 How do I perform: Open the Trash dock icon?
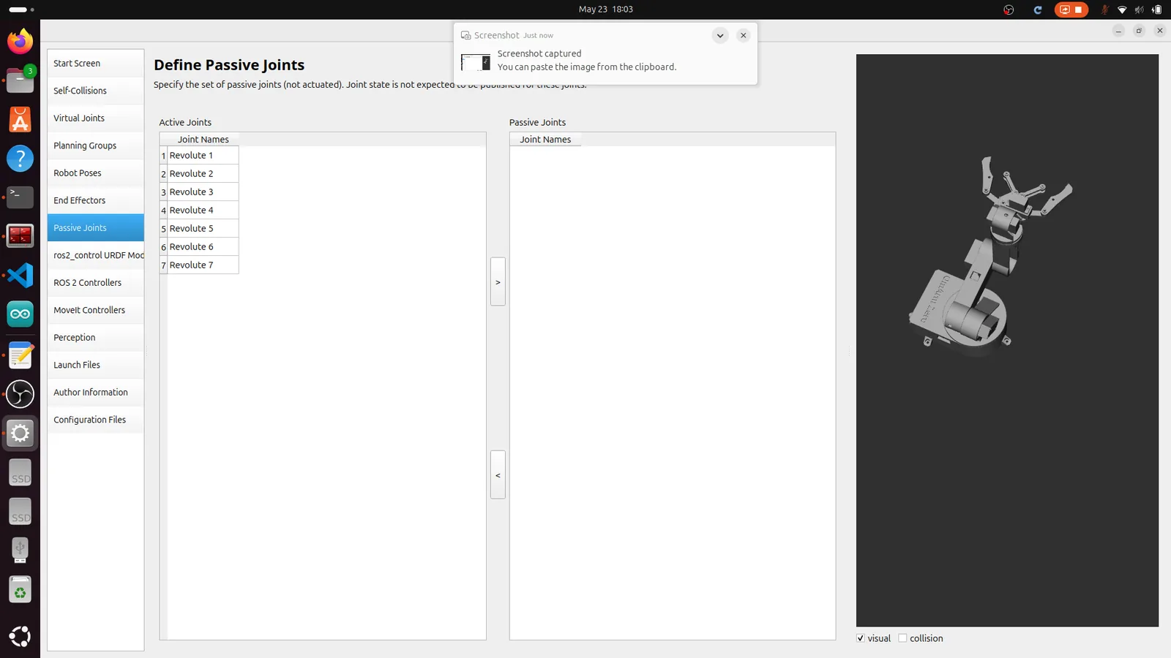[20, 589]
